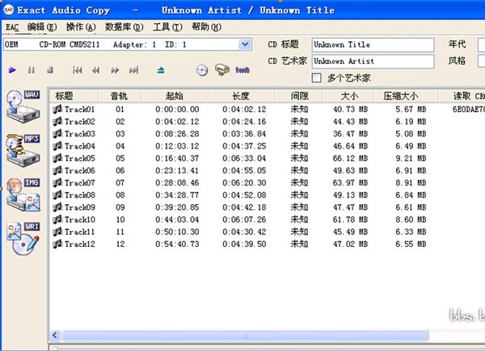Skip to the next track
This screenshot has width=485, height=351.
pos(133,70)
